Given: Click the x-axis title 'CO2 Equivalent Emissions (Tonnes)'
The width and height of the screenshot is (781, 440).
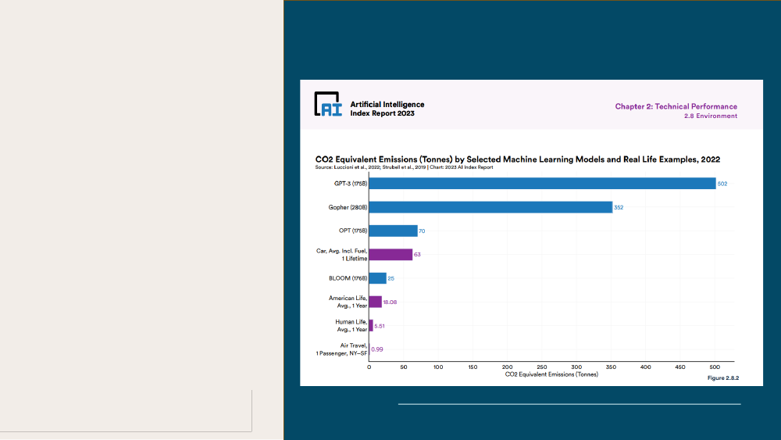Looking at the screenshot, I should (x=551, y=374).
